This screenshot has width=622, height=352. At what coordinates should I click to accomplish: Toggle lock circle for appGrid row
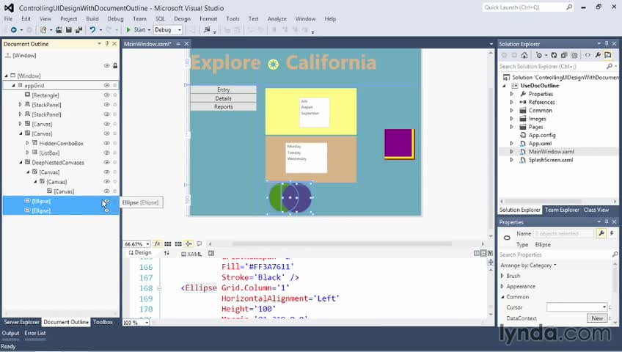point(115,85)
